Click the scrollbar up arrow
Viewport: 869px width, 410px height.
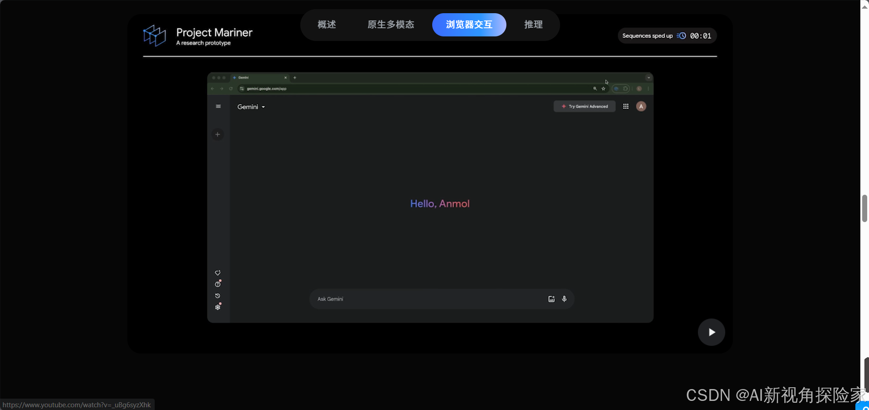pyautogui.click(x=864, y=6)
